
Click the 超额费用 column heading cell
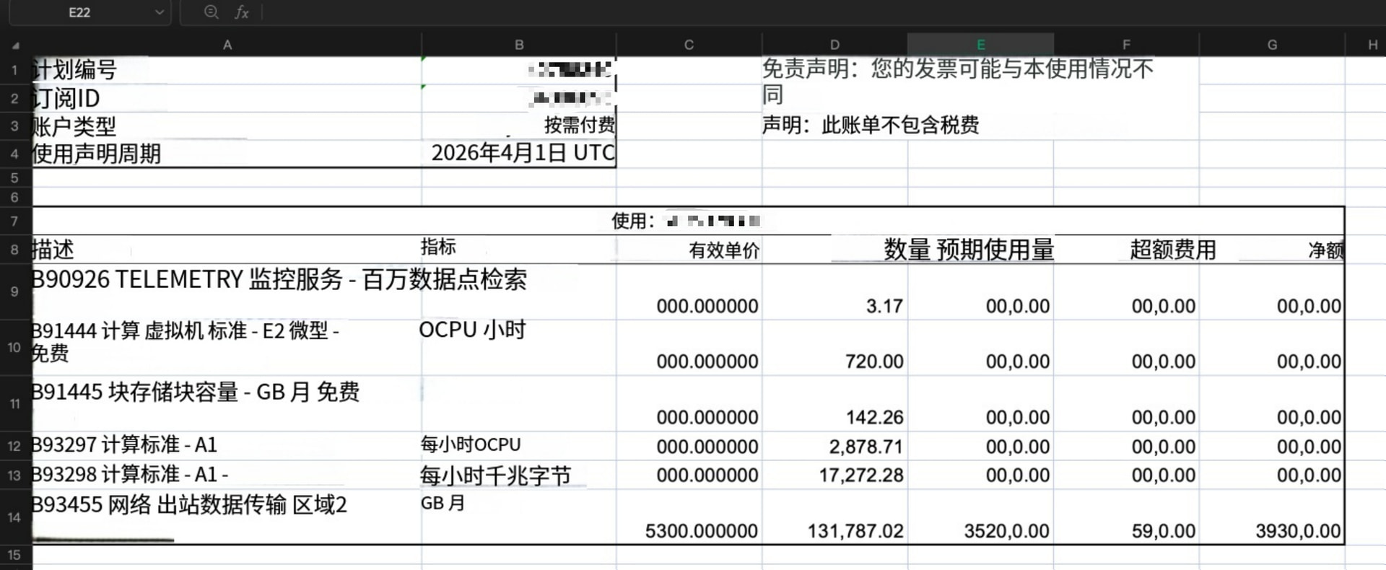[x=1126, y=250]
